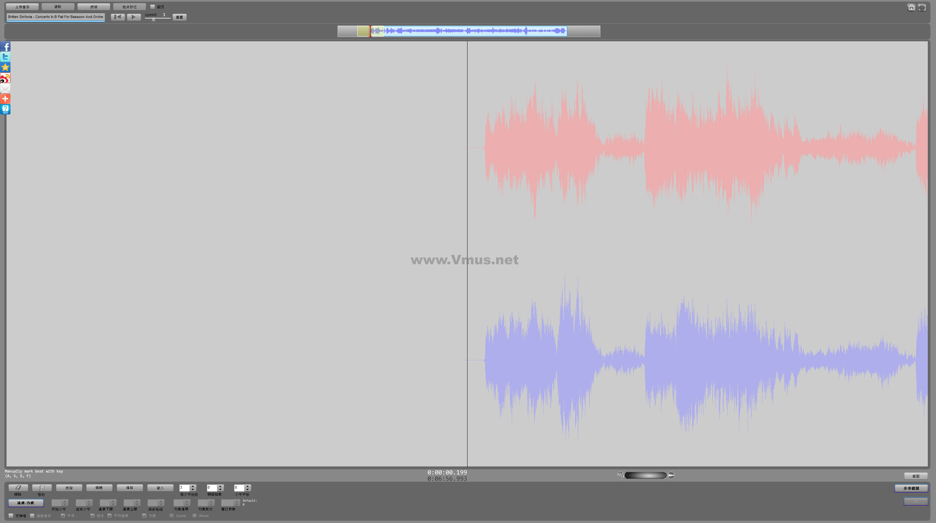936x523 pixels.
Task: Click the 上传音乐 menu item
Action: [x=23, y=7]
